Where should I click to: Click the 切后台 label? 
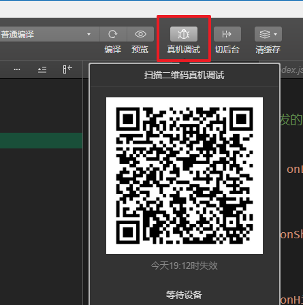pyautogui.click(x=227, y=50)
